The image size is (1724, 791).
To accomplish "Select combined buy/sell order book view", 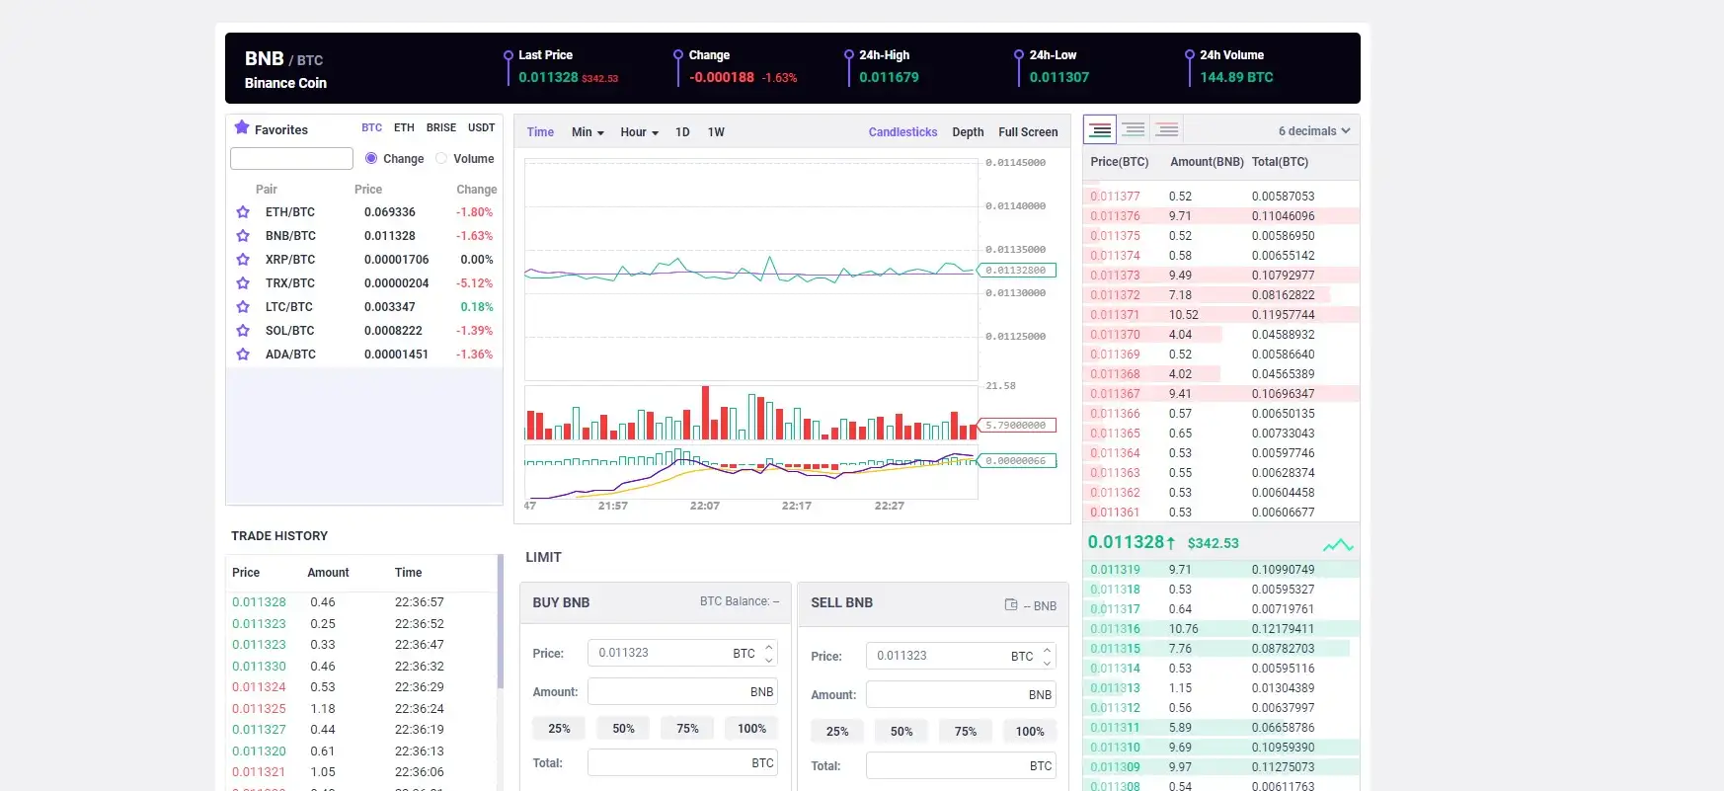I will [x=1100, y=130].
